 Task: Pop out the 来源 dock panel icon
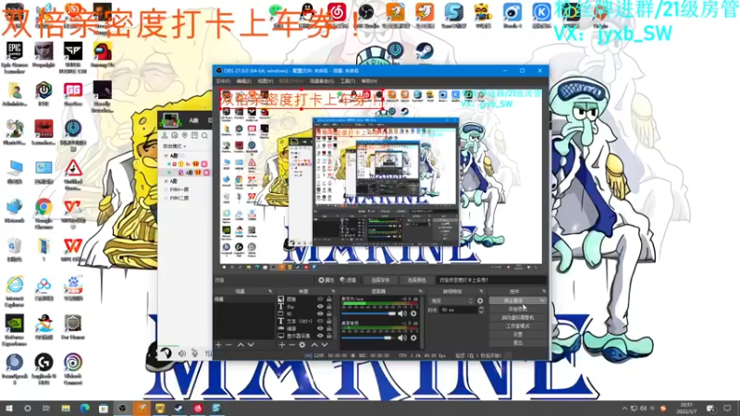(333, 291)
